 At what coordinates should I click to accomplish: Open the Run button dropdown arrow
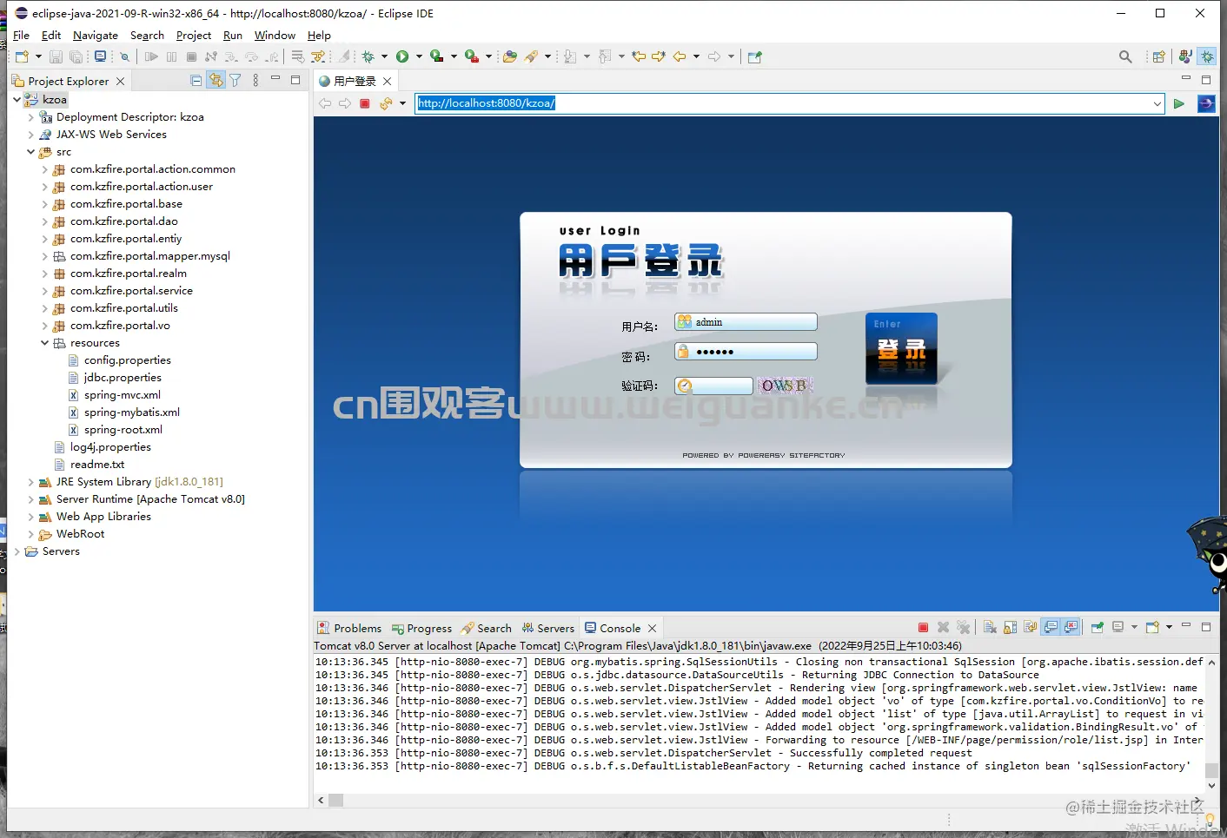click(419, 56)
